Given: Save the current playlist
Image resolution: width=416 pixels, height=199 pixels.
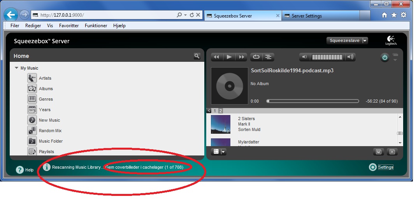Looking at the screenshot, I should pyautogui.click(x=378, y=152).
